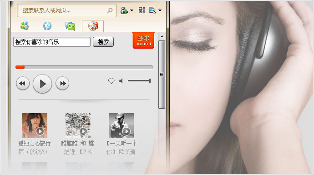Play the previous track
The image size is (314, 175).
tap(23, 83)
